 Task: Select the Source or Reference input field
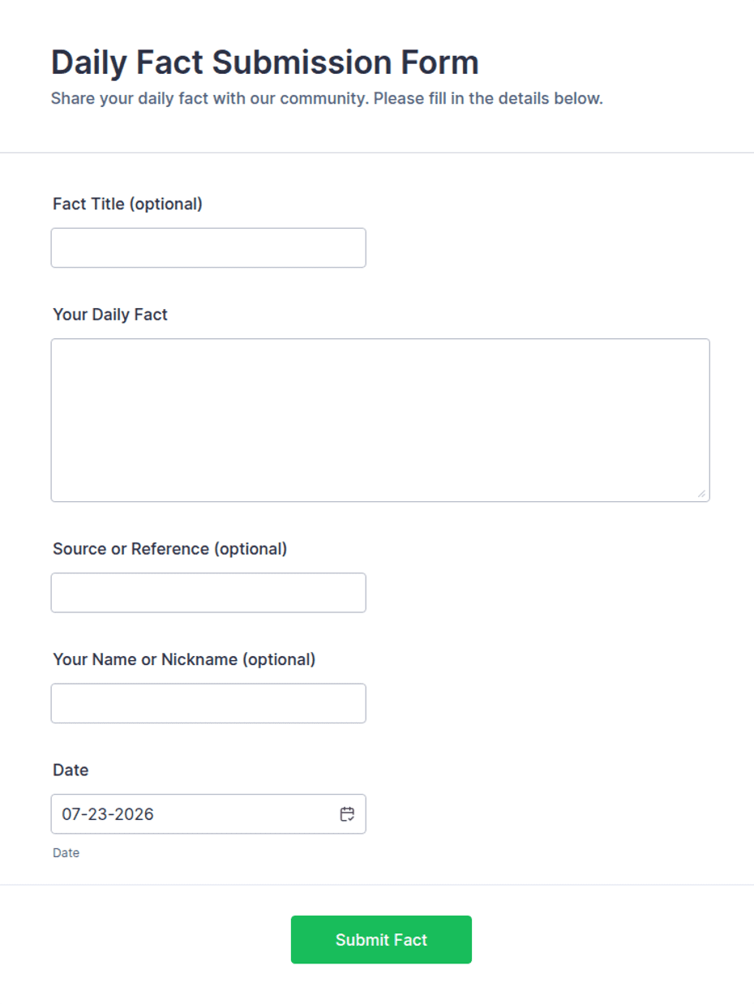point(208,593)
